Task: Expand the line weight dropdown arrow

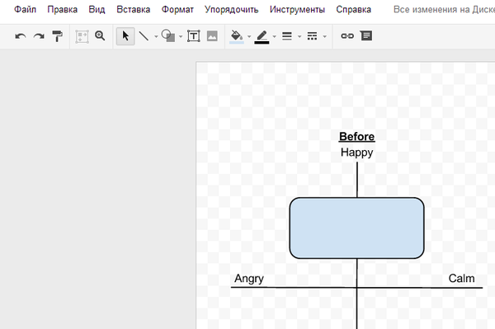Action: (x=299, y=36)
